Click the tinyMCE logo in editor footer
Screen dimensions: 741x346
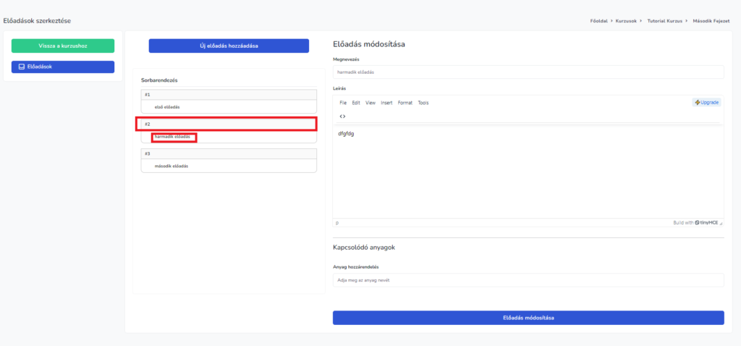pos(706,223)
